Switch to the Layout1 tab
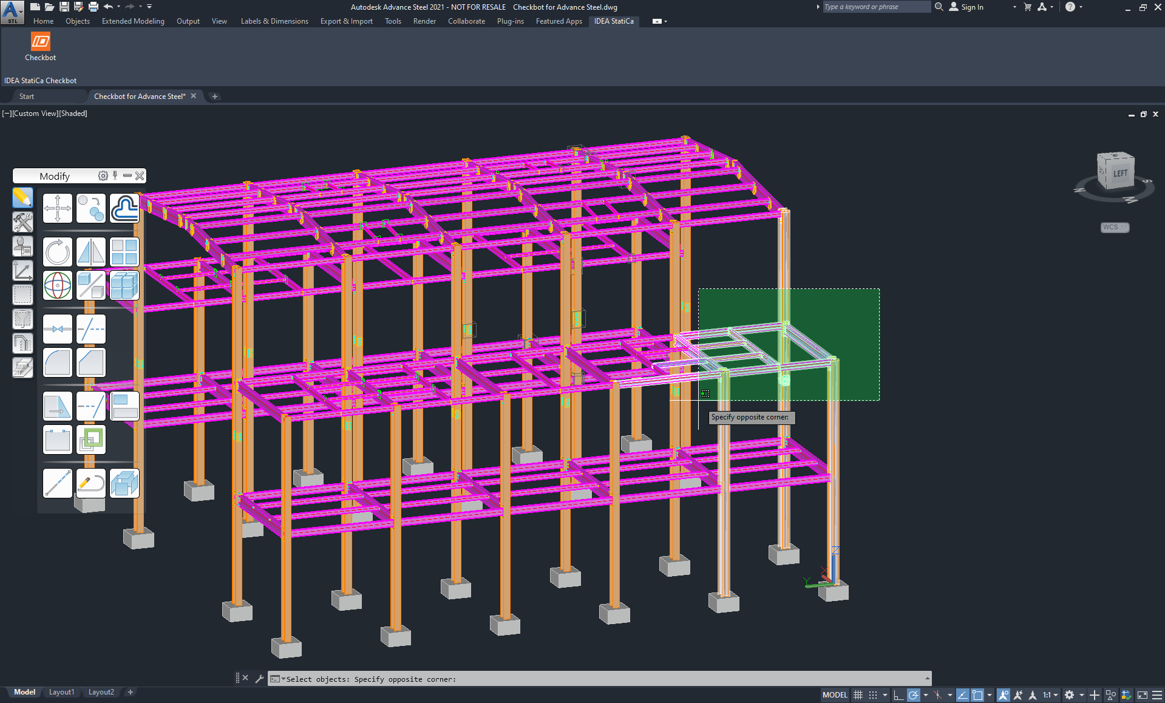The height and width of the screenshot is (703, 1165). (x=61, y=692)
